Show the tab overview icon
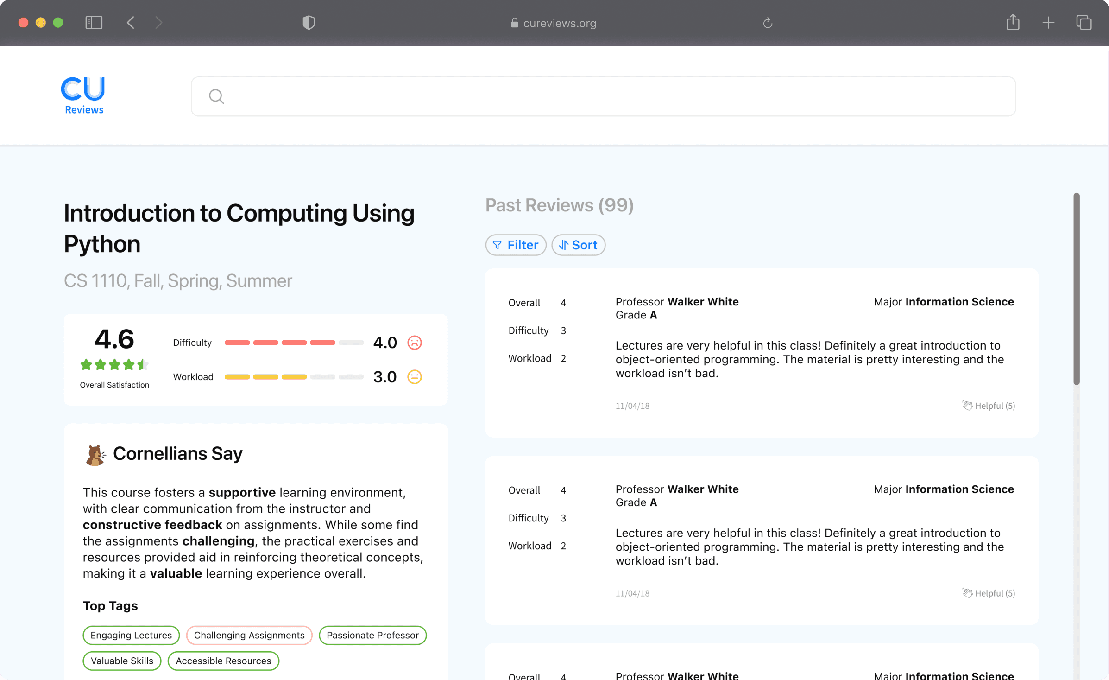1109x680 pixels. point(1084,23)
